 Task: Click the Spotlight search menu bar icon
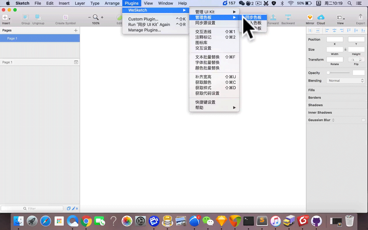point(349,3)
